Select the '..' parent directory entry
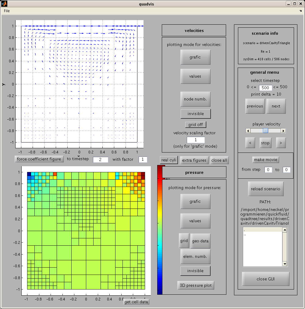The height and width of the screenshot is (309, 305). pos(263,234)
